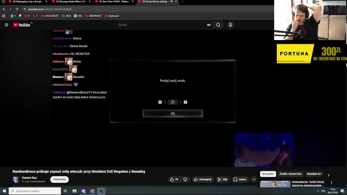Open the Windows notification center
The width and height of the screenshot is (347, 195).
342,191
